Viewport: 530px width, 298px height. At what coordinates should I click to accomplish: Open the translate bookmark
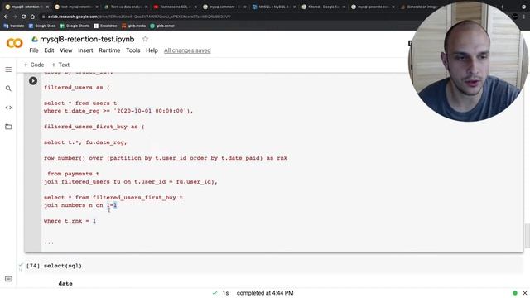coord(14,26)
